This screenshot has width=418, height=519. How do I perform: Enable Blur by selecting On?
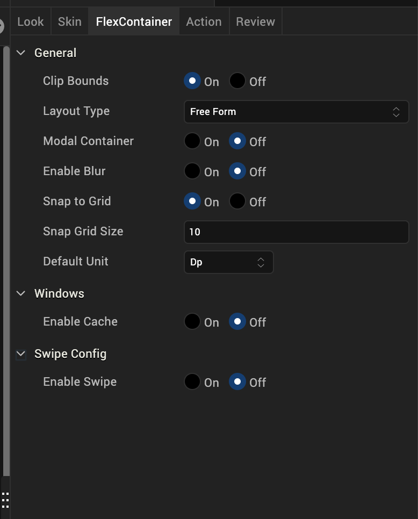[192, 171]
